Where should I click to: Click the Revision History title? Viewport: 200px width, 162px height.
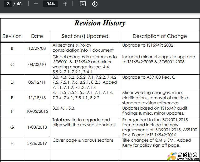(x=100, y=23)
